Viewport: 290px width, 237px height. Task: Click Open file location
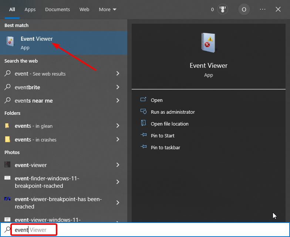click(169, 124)
